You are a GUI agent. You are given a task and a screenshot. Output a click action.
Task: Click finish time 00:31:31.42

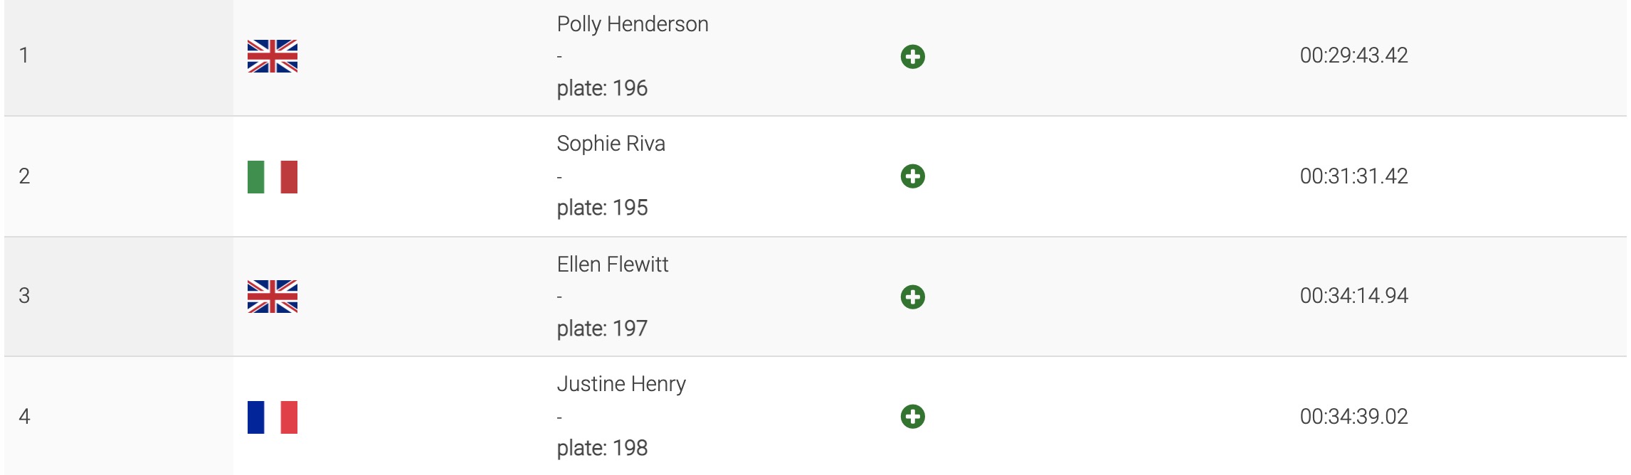click(x=1354, y=176)
